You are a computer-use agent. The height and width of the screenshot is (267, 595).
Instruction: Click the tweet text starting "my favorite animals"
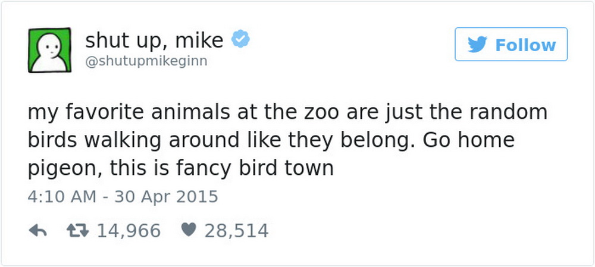click(287, 140)
